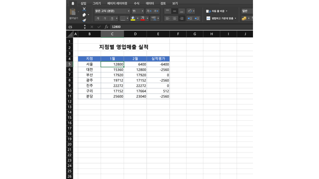The width and height of the screenshot is (319, 179).
Task: Open the insert function fx icon
Action: pos(106,27)
